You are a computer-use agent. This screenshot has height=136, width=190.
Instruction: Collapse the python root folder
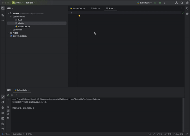8,13
